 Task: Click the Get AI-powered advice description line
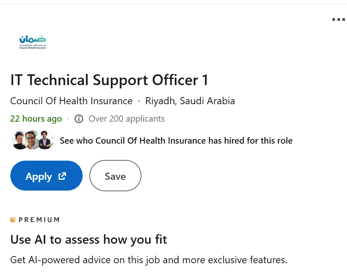coord(149,260)
